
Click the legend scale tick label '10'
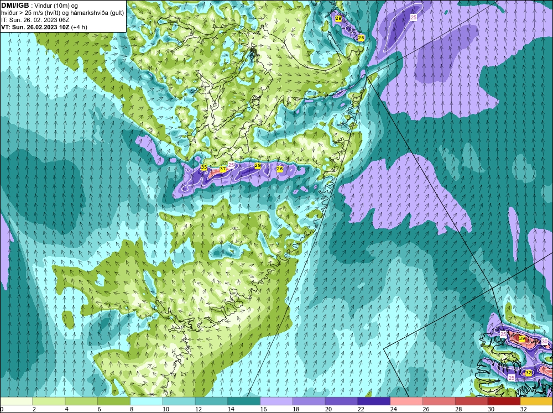click(166, 409)
